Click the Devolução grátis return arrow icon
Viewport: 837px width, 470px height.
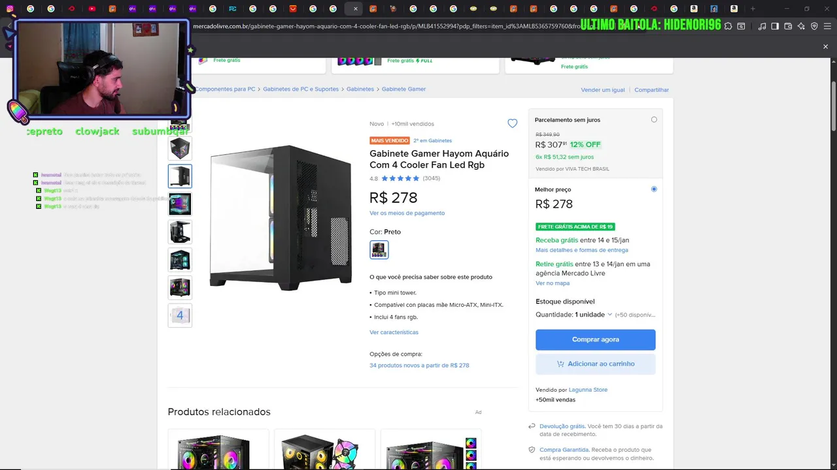coord(532,426)
